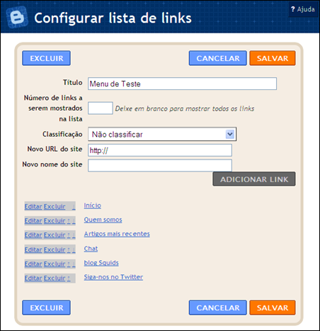Move blog Squids down with arrow
This screenshot has height=331, width=320.
[x=74, y=264]
